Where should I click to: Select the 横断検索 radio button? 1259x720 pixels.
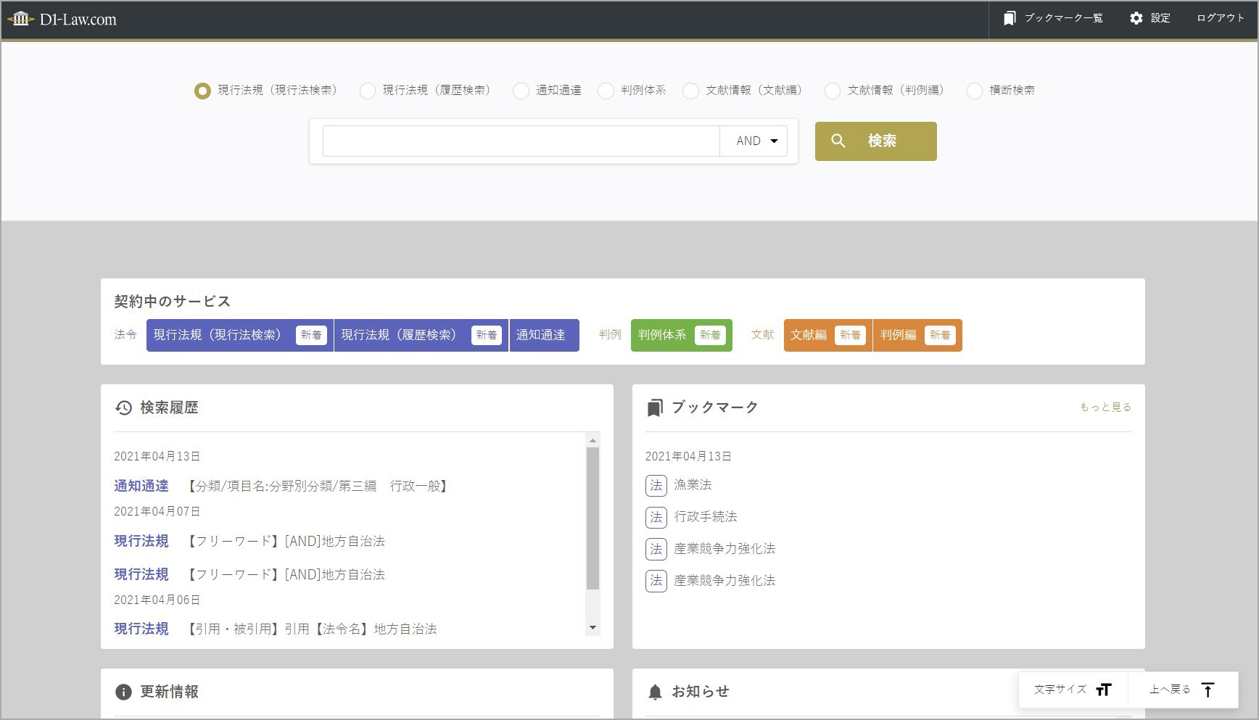coord(975,91)
